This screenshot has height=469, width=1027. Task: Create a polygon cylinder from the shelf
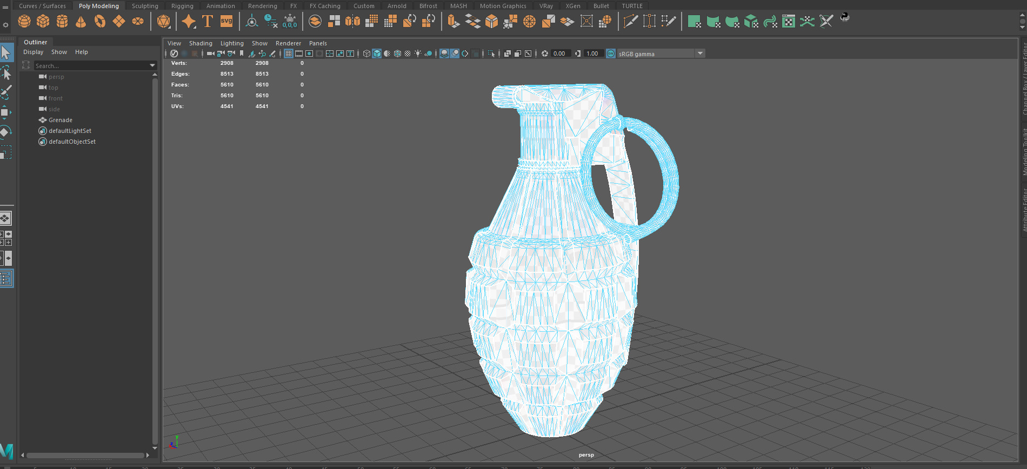pyautogui.click(x=62, y=21)
